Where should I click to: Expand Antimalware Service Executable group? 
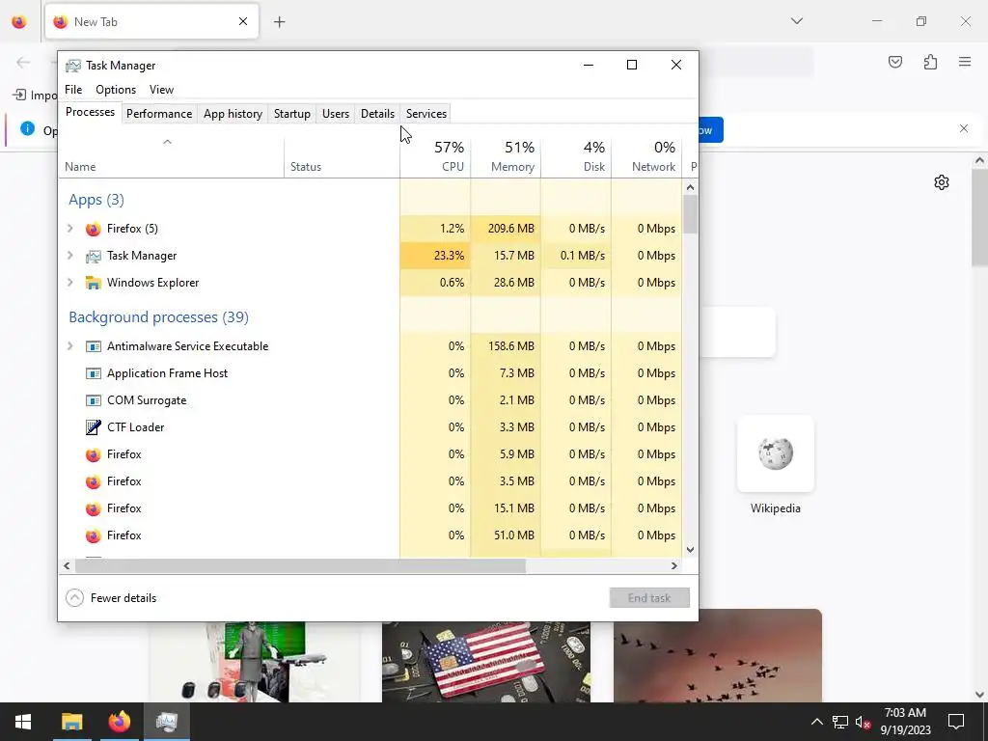coord(69,346)
